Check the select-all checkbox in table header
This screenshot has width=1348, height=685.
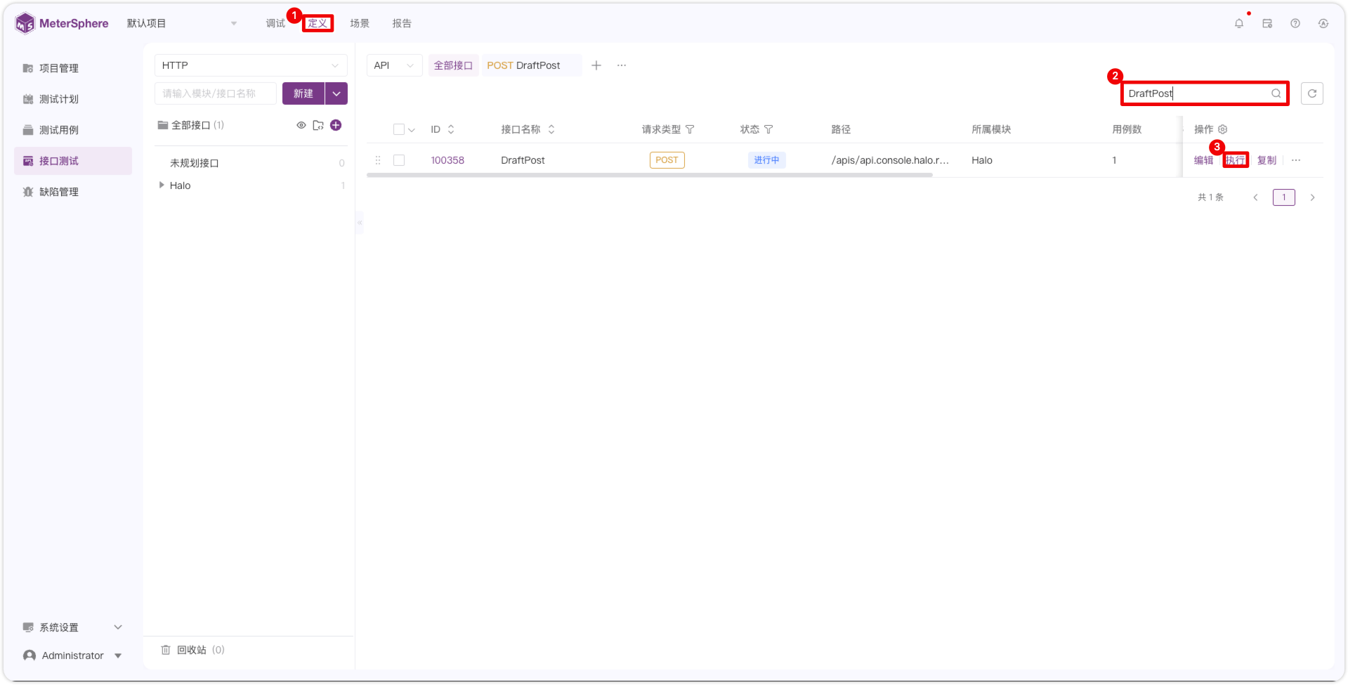click(399, 129)
